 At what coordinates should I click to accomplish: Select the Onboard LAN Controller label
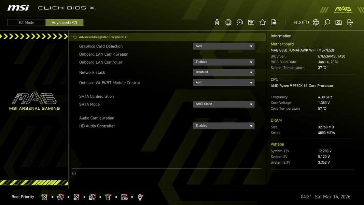(x=101, y=62)
